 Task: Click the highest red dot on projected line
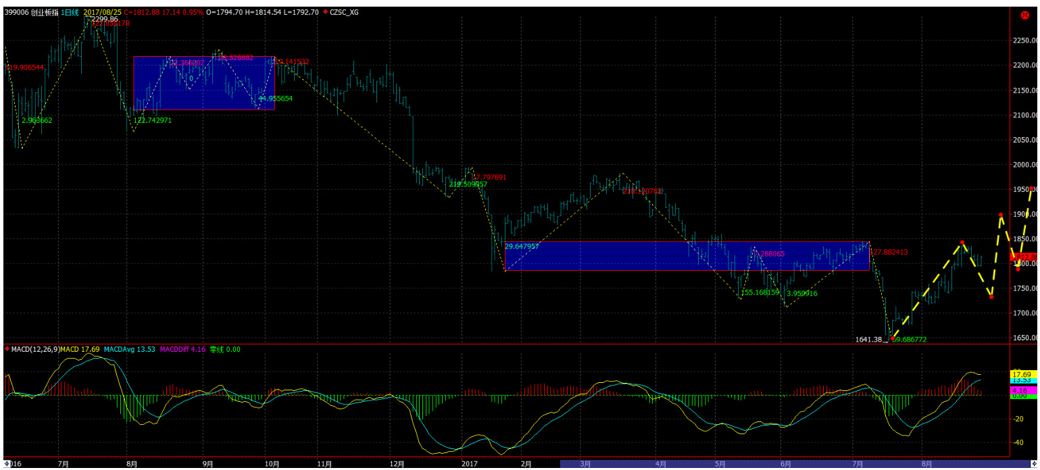(1001, 215)
